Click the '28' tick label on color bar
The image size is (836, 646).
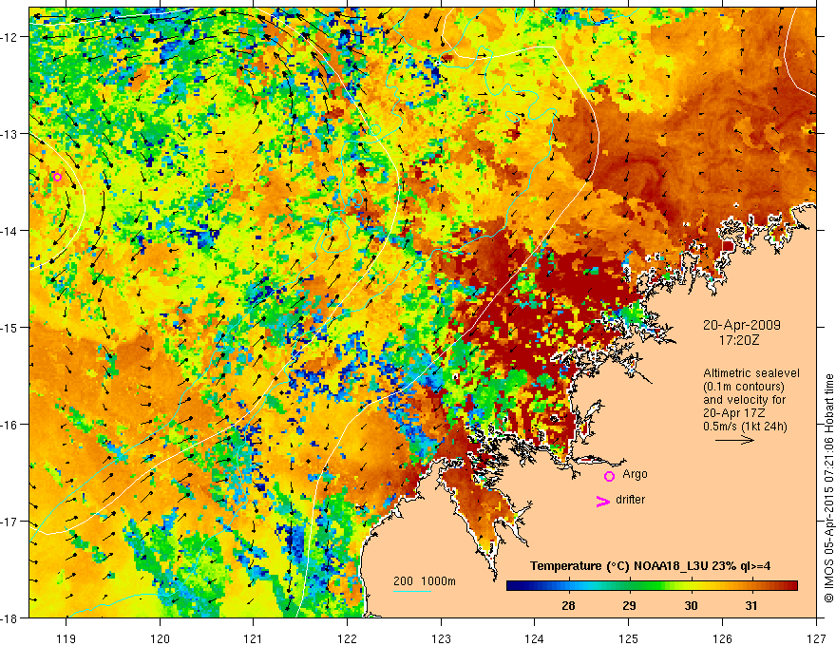point(568,605)
